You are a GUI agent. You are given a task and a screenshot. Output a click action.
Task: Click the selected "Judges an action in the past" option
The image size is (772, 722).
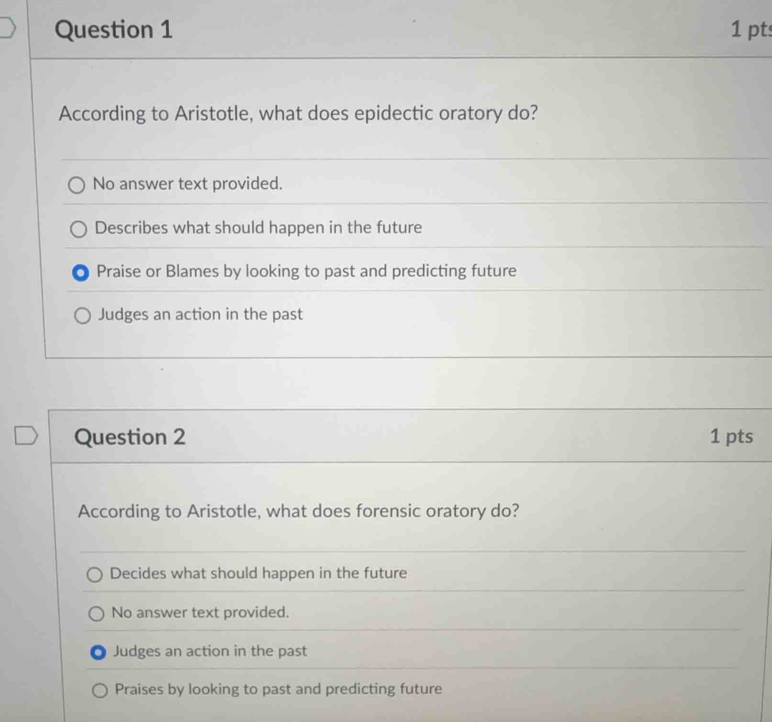pos(99,652)
